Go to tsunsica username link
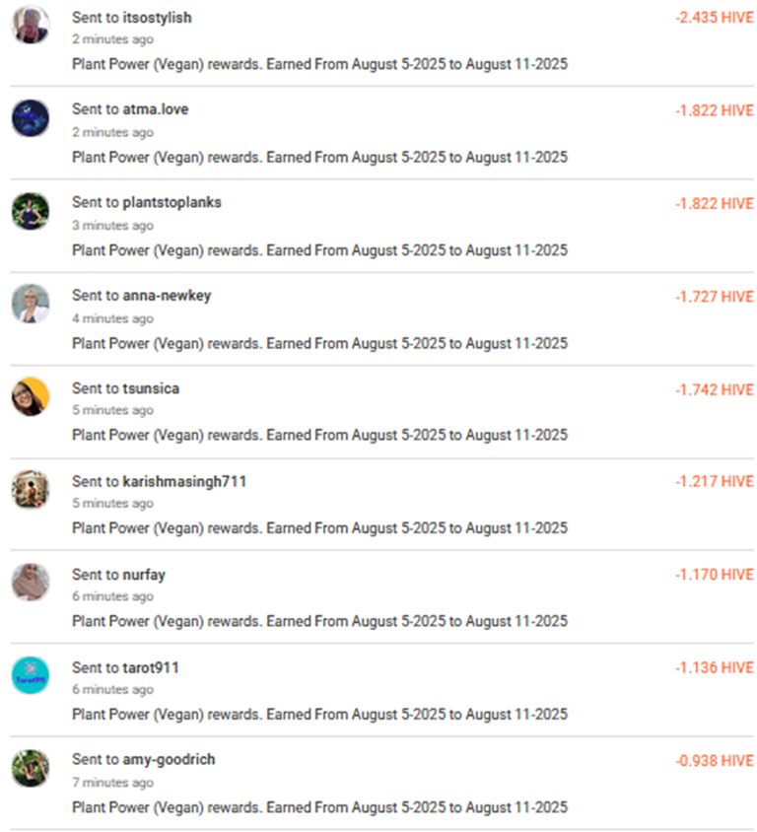The image size is (757, 832). (151, 388)
